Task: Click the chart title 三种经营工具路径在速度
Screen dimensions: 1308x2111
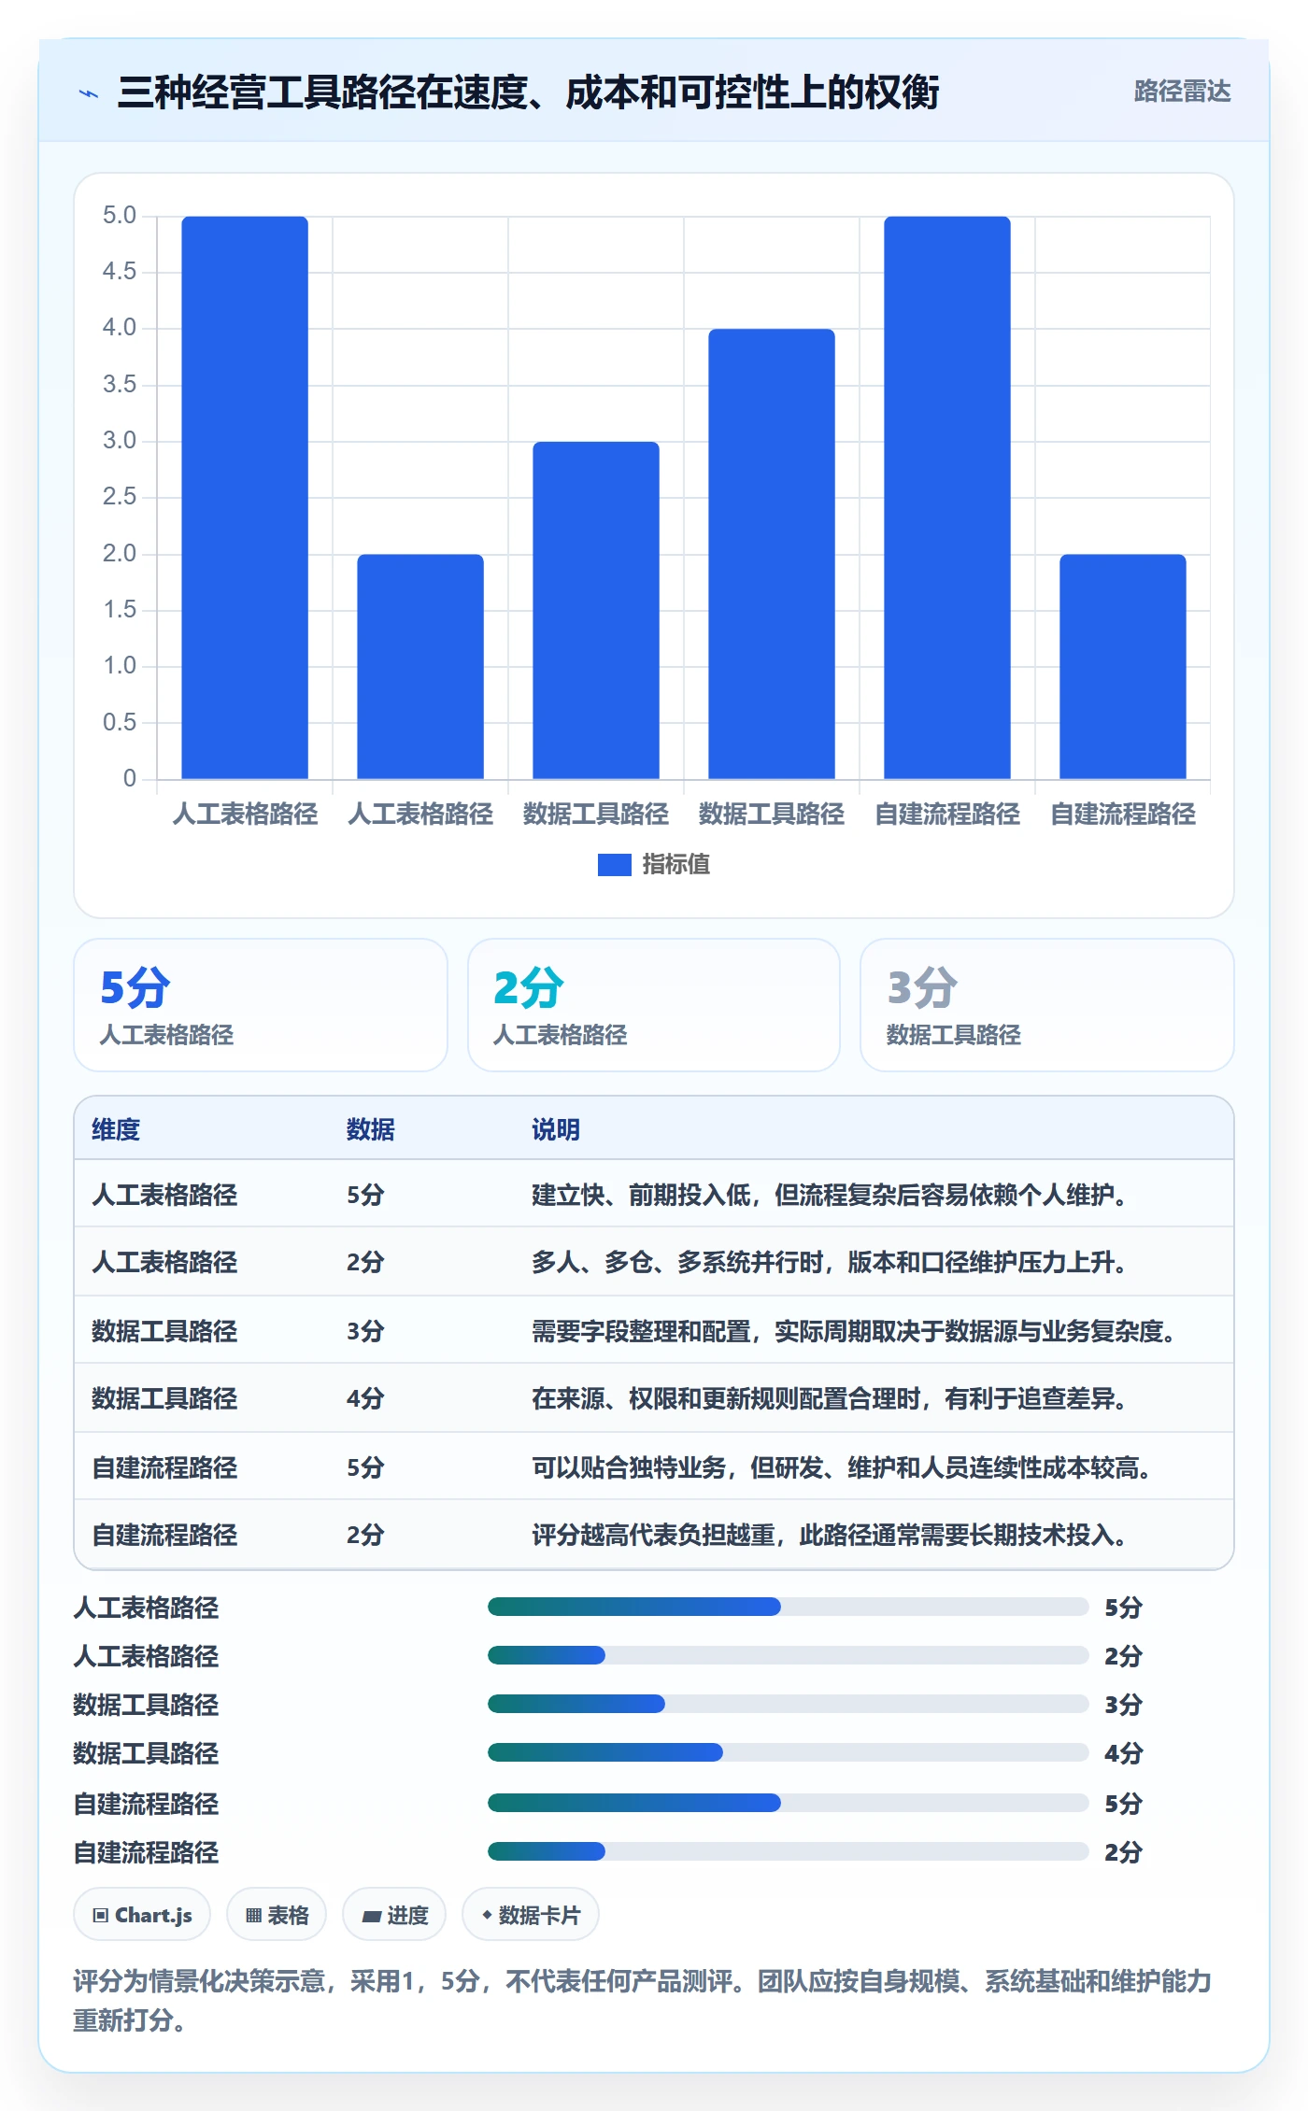Action: tap(528, 92)
